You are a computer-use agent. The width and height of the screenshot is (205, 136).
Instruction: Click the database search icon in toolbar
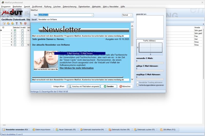click(8, 23)
